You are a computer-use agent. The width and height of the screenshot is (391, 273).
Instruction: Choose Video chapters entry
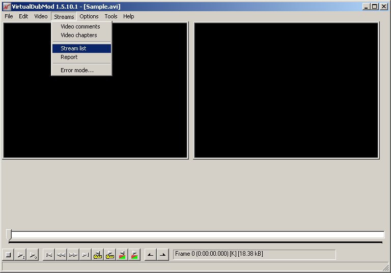pos(81,35)
